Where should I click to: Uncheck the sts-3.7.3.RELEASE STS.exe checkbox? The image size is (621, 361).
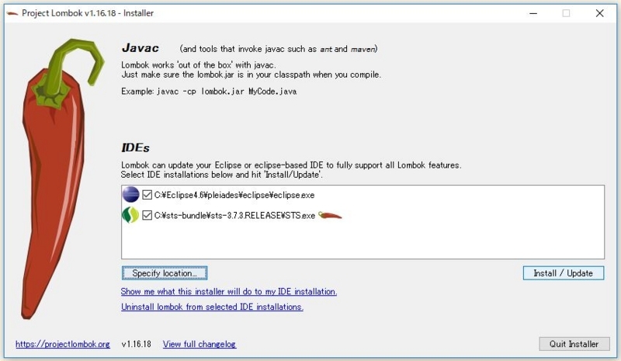pyautogui.click(x=147, y=215)
